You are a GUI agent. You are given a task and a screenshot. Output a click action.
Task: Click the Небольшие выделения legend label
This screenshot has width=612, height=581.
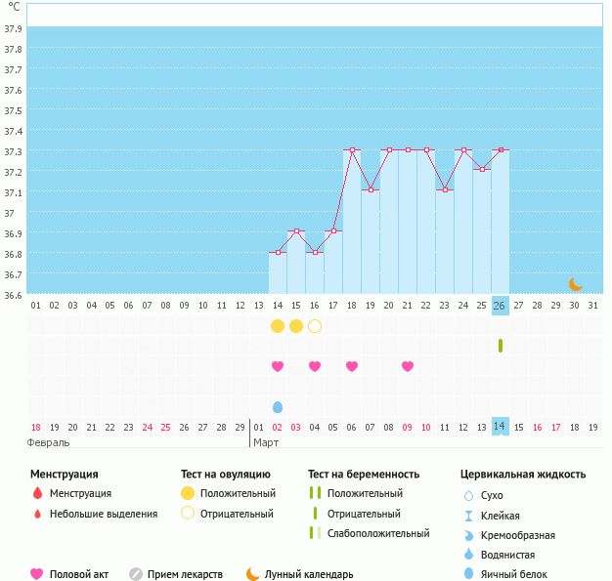click(103, 514)
